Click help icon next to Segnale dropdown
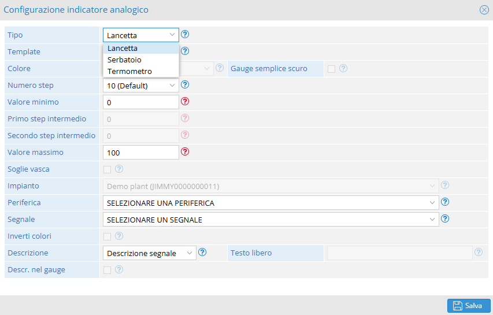493x315 pixels. coord(445,218)
